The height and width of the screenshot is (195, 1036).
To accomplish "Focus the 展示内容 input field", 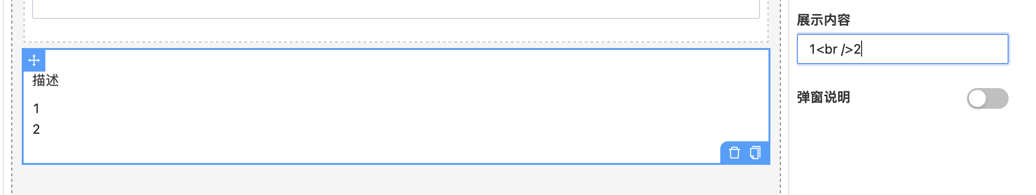I will (902, 49).
